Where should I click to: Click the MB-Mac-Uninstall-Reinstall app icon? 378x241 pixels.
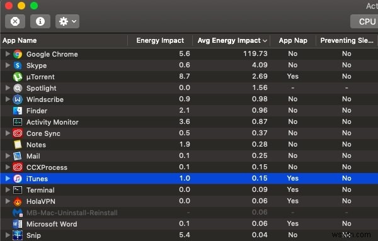18,213
